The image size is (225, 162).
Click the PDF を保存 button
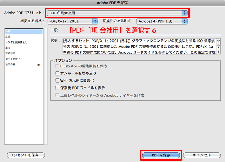point(161,155)
